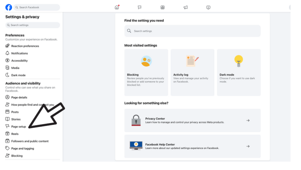Open the insights chart icon in top bar
Screen dimensions: 301x170
162,7
